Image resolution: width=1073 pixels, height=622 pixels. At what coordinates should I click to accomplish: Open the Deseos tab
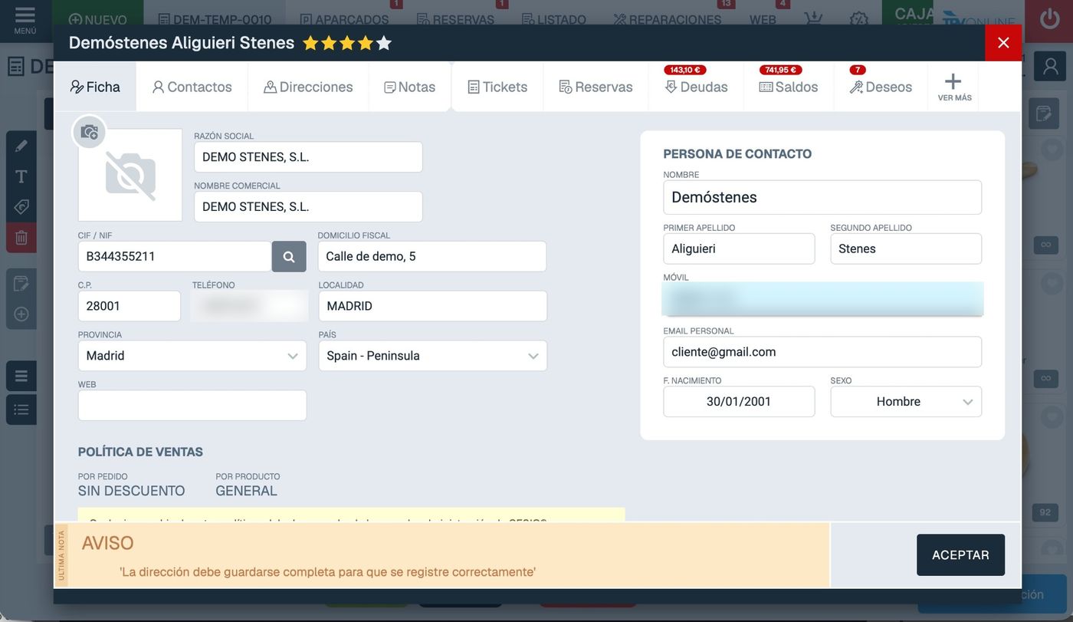coord(881,87)
